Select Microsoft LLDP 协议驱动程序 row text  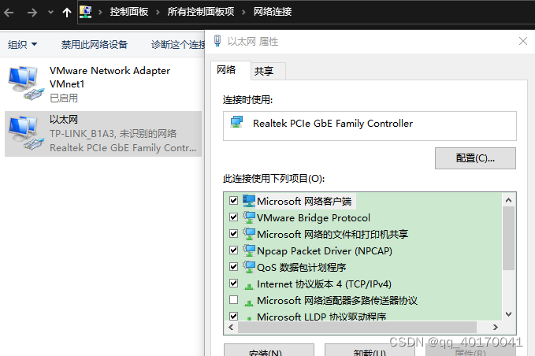pos(321,317)
